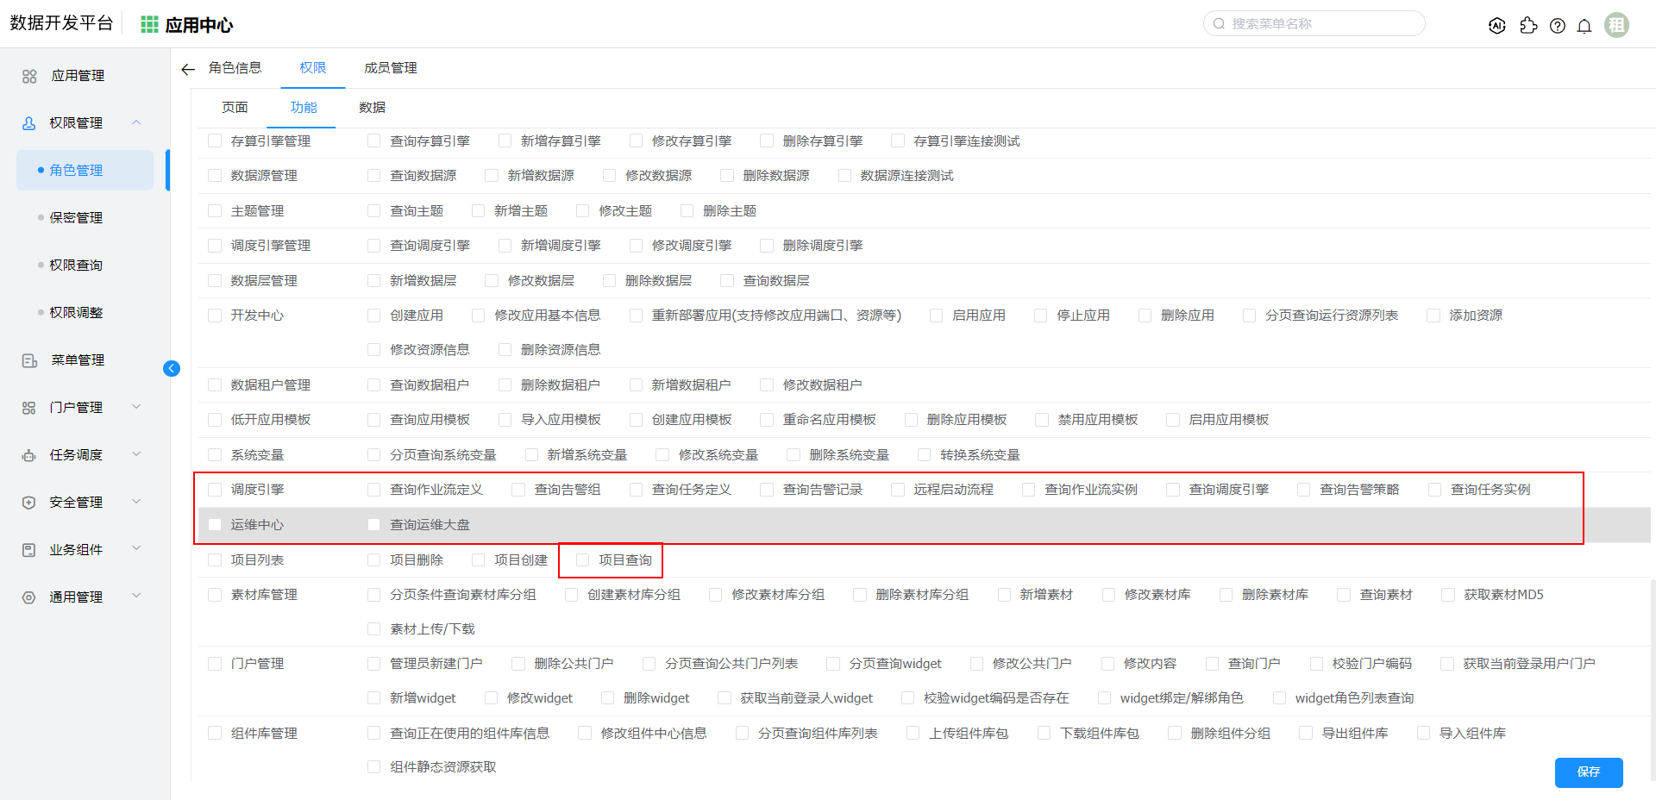Enable the 查询运维大盘 checkbox
Image resolution: width=1656 pixels, height=800 pixels.
[373, 525]
